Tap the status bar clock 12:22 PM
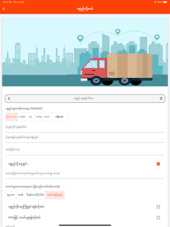Image resolution: width=170 pixels, height=227 pixels. tap(7, 2)
